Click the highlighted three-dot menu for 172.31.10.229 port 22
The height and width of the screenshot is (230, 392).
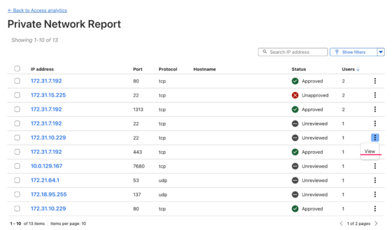[375, 138]
